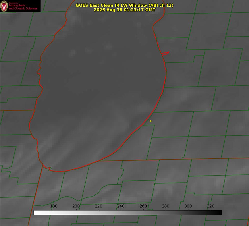The image size is (249, 226).
Task: Click the 260 tick label on the colorbar
Action: coord(143,206)
